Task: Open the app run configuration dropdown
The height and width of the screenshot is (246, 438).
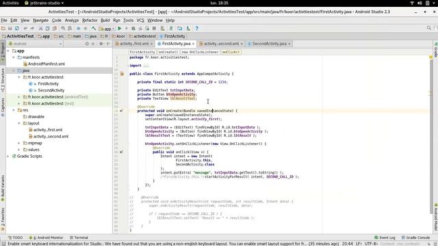Action: pos(107,29)
